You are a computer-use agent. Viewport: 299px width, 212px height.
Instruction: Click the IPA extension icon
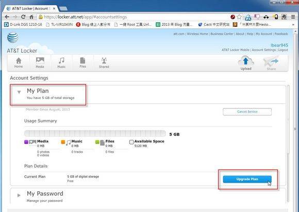[x=248, y=18]
